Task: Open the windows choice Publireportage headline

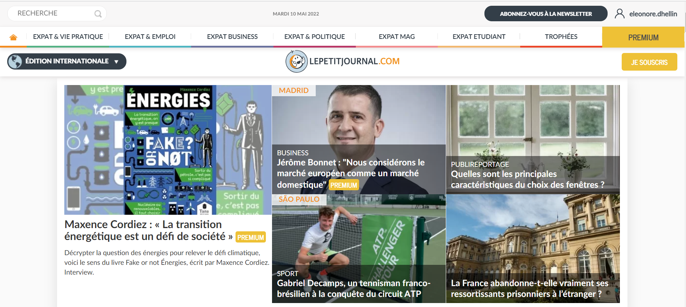Action: point(527,179)
